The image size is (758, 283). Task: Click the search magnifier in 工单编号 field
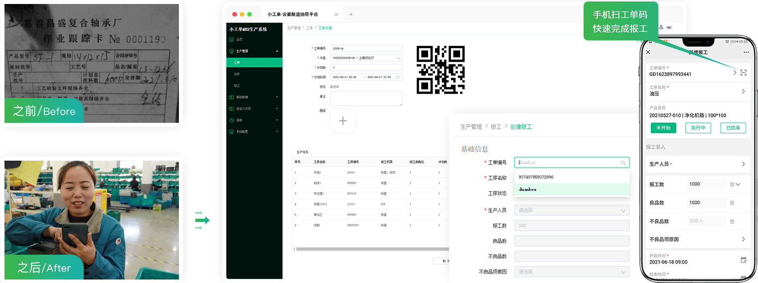tap(623, 163)
